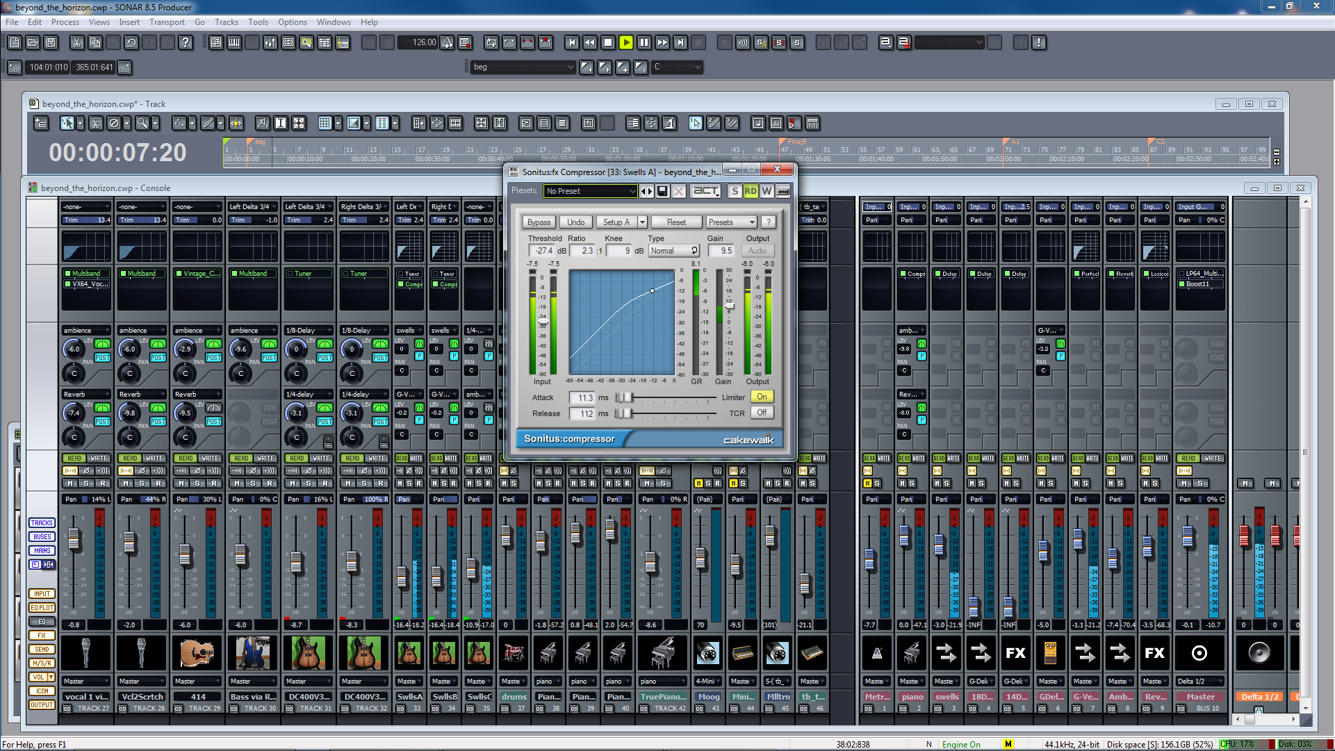Open the Process menu
The width and height of the screenshot is (1335, 751).
coord(65,22)
